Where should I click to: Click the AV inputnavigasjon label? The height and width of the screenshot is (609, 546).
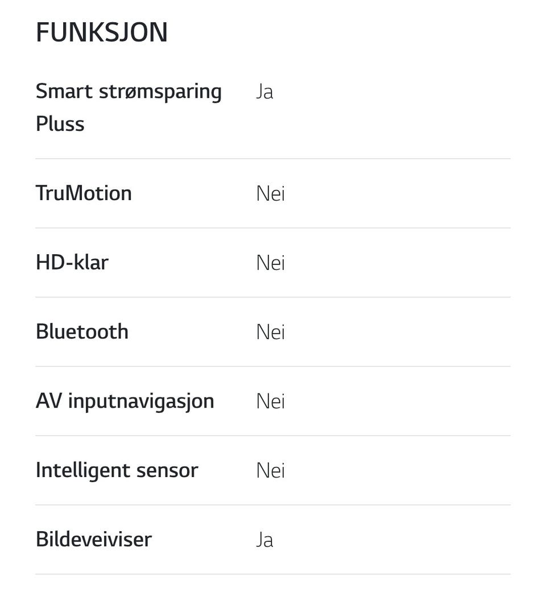point(125,401)
